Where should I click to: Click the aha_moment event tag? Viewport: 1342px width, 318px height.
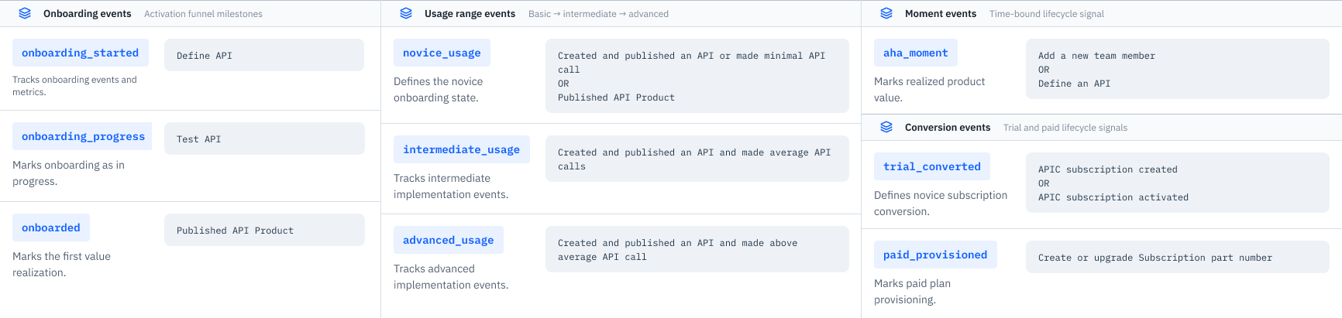[x=916, y=53]
